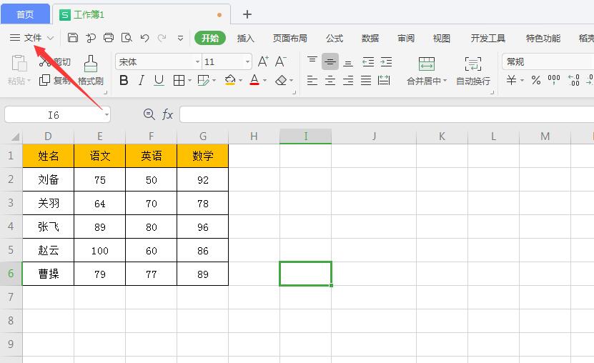Screen dimensions: 594x363
Task: Align text to vertical middle
Action: [330, 61]
